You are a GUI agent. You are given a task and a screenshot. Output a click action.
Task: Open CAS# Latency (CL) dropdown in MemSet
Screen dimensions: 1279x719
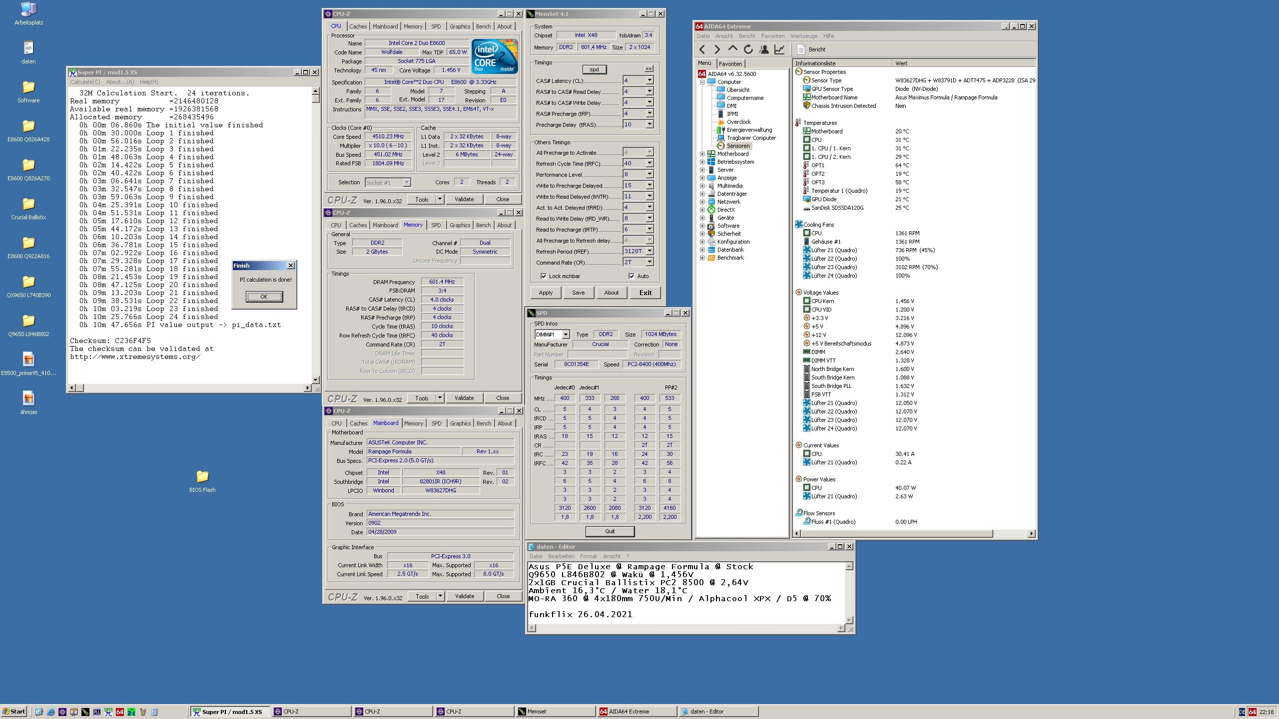649,80
